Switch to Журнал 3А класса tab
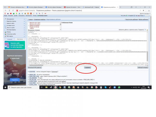156x117 pixels. pyautogui.click(x=72, y=7)
